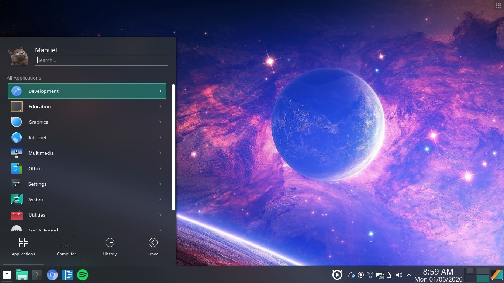Switch to the Leave tab
The height and width of the screenshot is (283, 504).
point(153,247)
